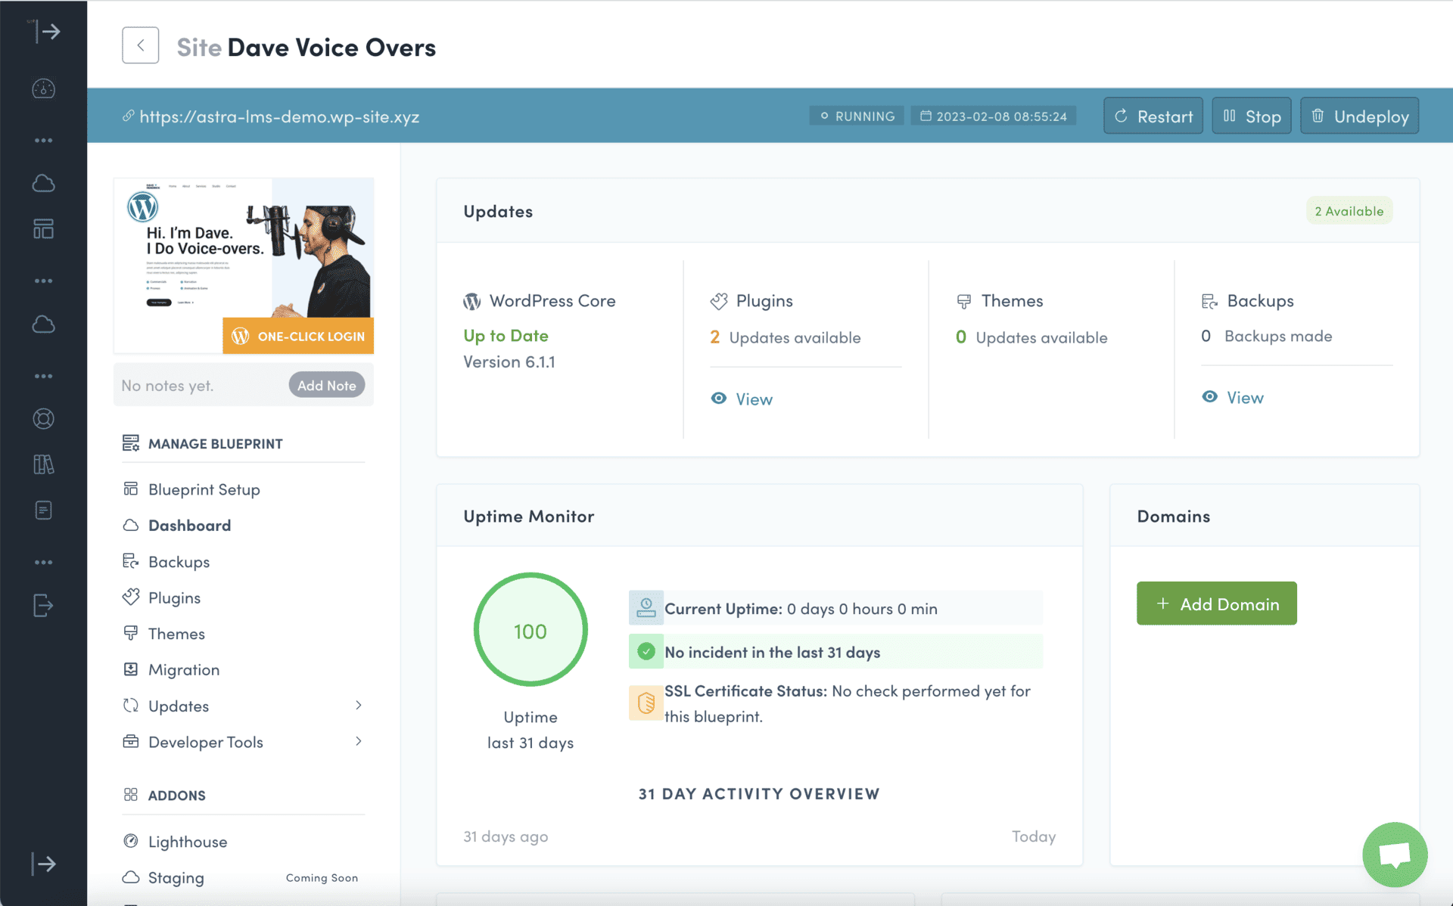This screenshot has width=1453, height=906.
Task: Expand the Updates submenu chevron
Action: point(359,706)
